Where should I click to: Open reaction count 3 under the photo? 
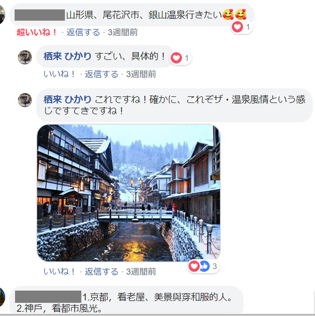pos(215,266)
